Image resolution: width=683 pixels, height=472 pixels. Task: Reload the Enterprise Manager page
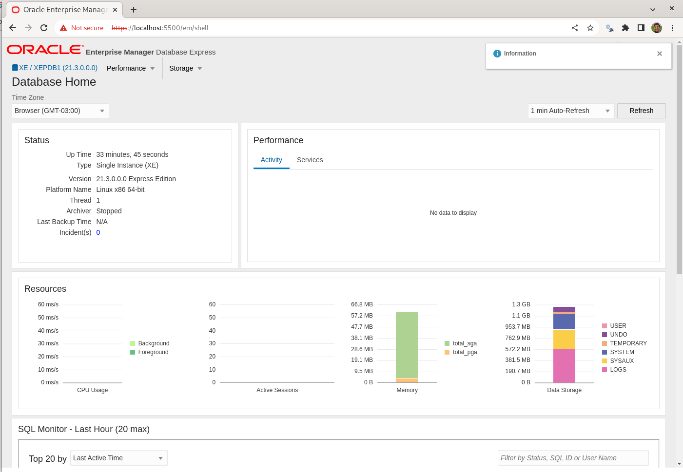coord(44,28)
